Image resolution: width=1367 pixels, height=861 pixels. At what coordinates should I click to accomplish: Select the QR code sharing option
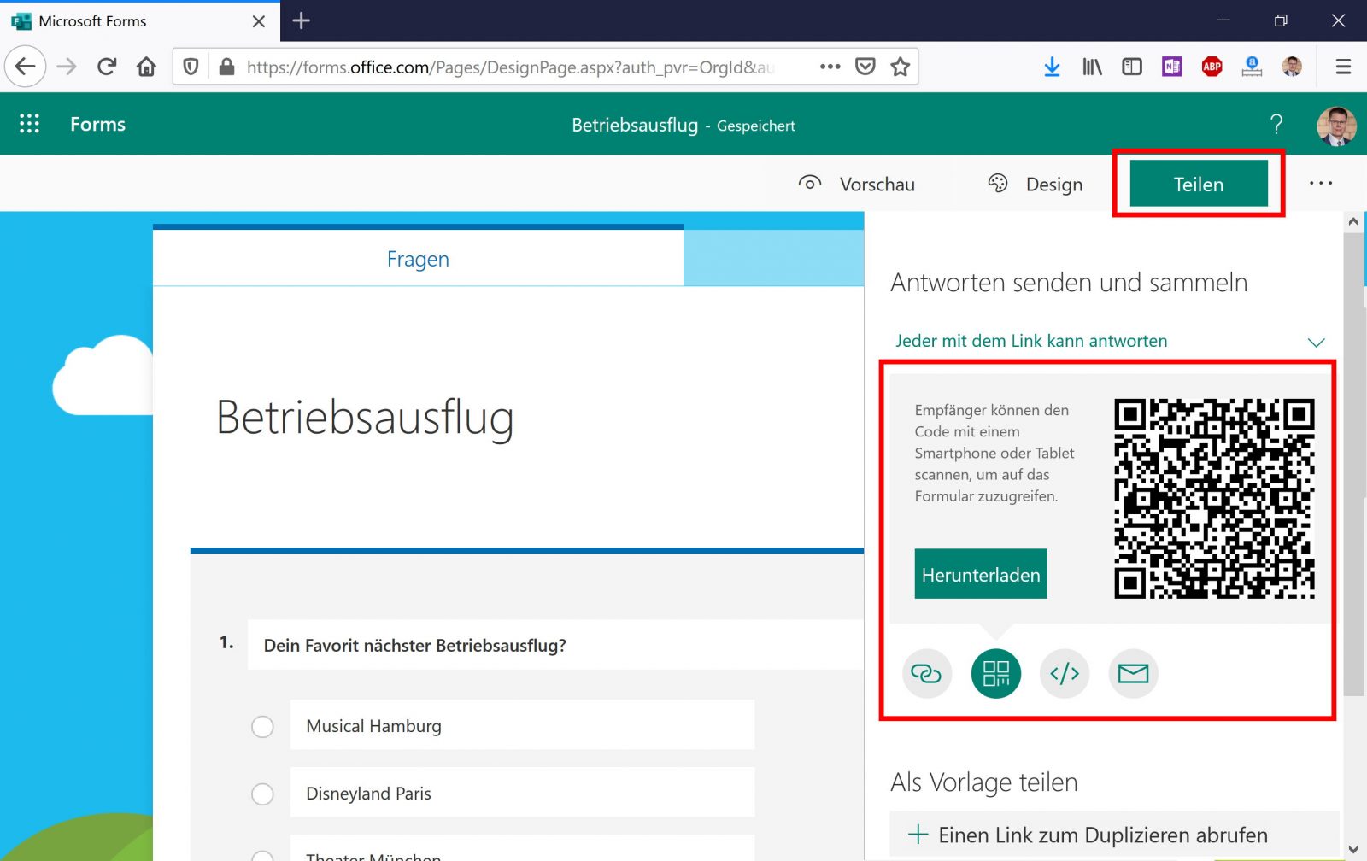[995, 673]
